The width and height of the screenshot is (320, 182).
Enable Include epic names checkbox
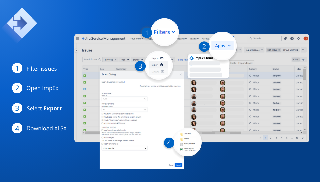[x=102, y=117]
